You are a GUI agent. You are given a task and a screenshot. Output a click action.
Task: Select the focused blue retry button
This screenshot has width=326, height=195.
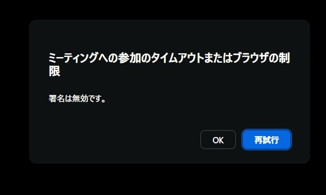(x=267, y=140)
